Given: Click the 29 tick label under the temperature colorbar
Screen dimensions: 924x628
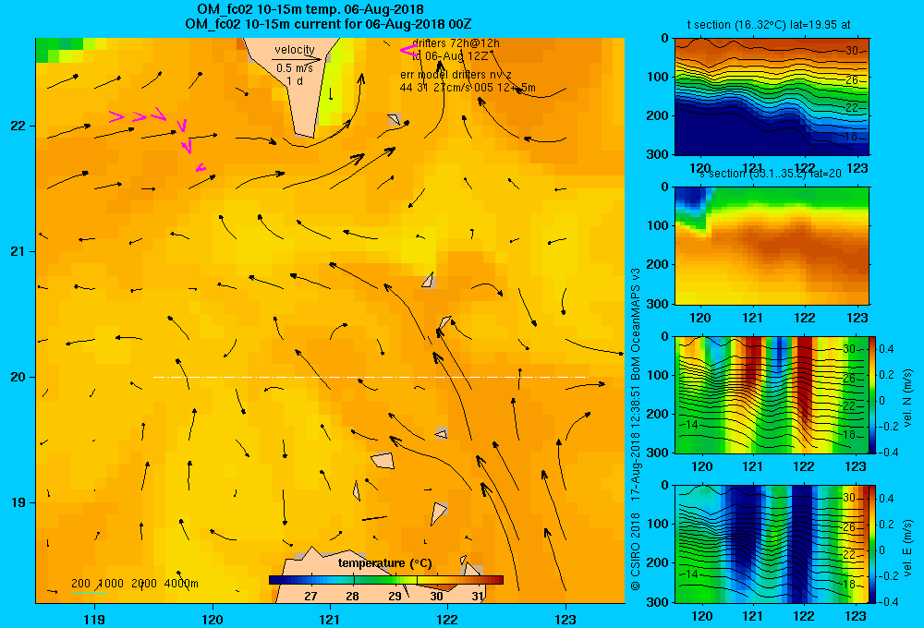Looking at the screenshot, I should coord(395,597).
